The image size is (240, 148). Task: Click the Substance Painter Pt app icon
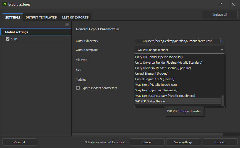click(x=5, y=4)
